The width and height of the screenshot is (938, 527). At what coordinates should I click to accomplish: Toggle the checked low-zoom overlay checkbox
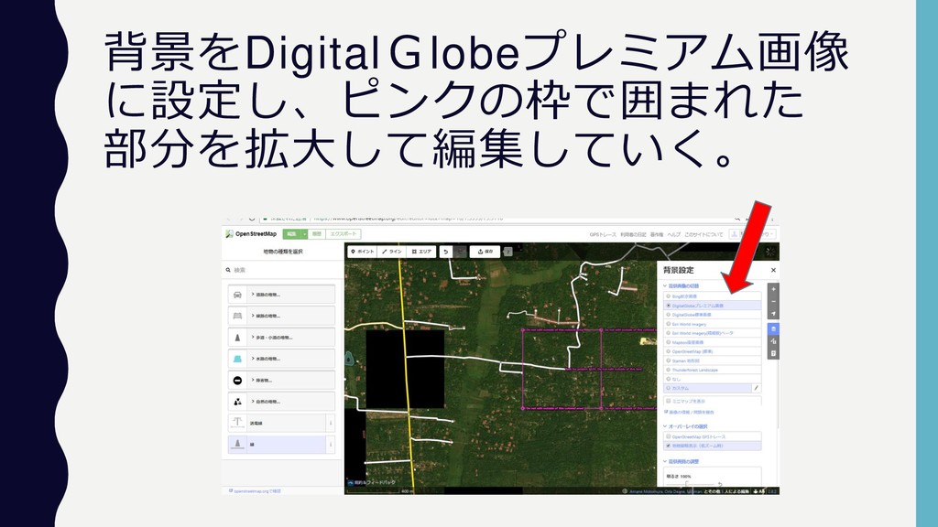(668, 446)
